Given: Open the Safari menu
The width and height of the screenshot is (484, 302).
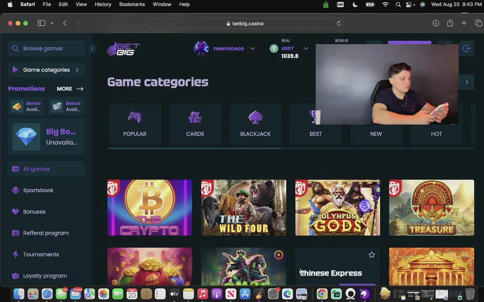Looking at the screenshot, I should 27,4.
